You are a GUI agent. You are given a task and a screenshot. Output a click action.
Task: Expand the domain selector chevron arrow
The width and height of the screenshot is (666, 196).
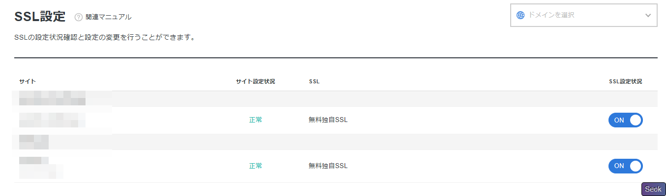(647, 15)
